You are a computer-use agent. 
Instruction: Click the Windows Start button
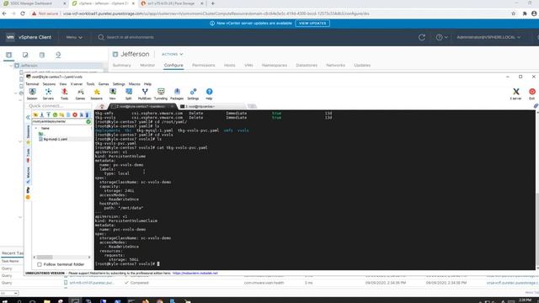click(5, 301)
